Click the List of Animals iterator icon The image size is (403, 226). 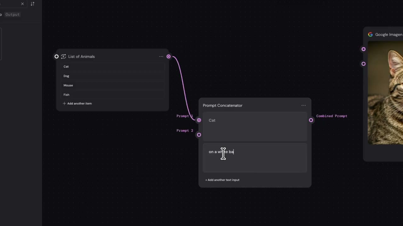coord(63,56)
